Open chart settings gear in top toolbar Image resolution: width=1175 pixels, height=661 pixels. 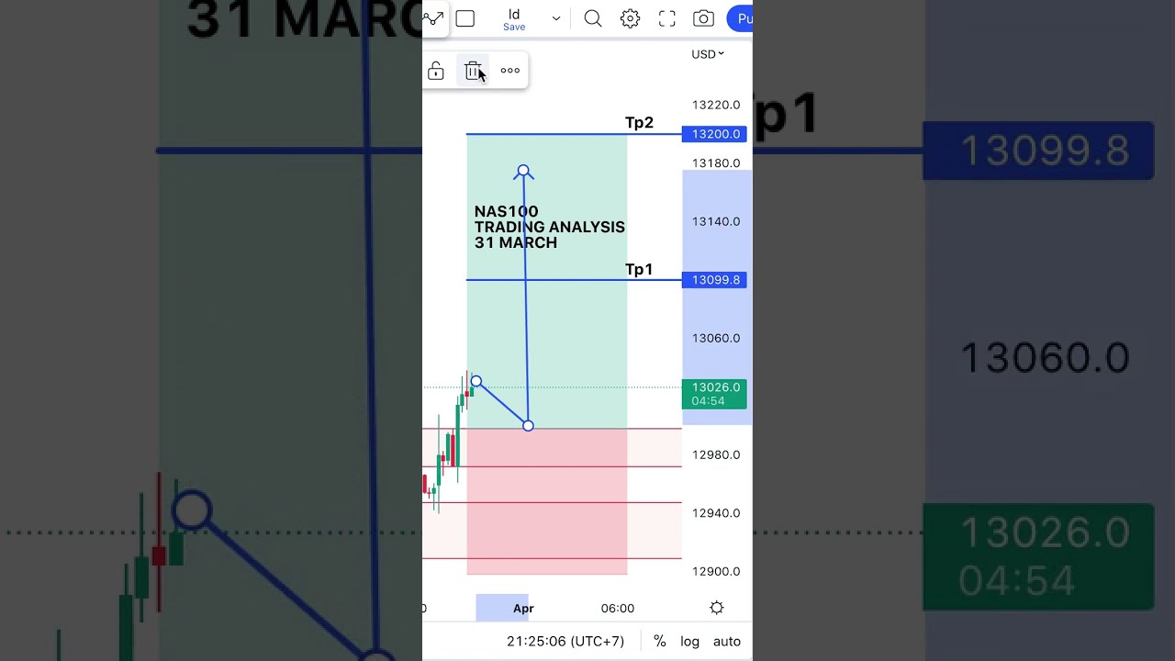pyautogui.click(x=630, y=18)
